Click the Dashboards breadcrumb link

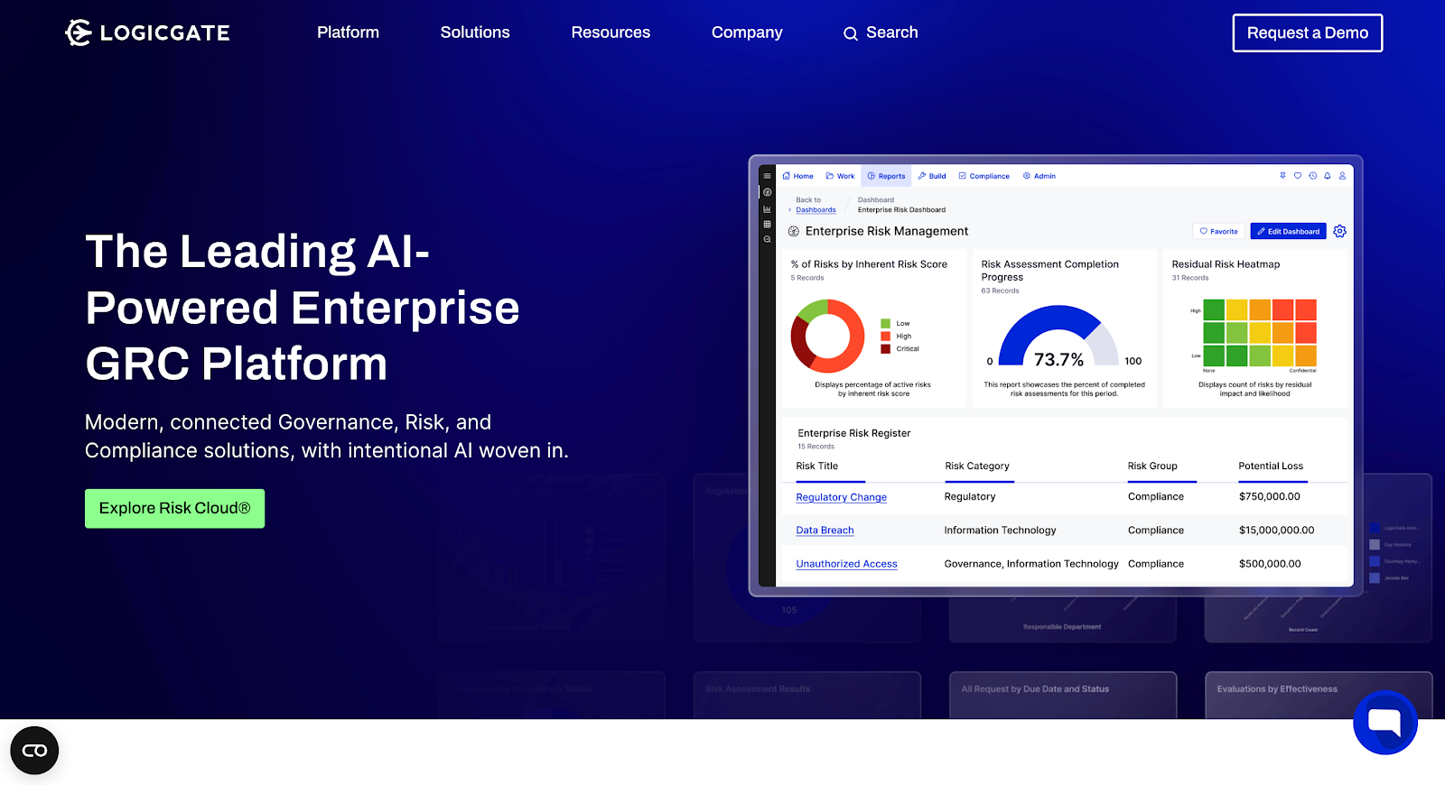click(816, 209)
